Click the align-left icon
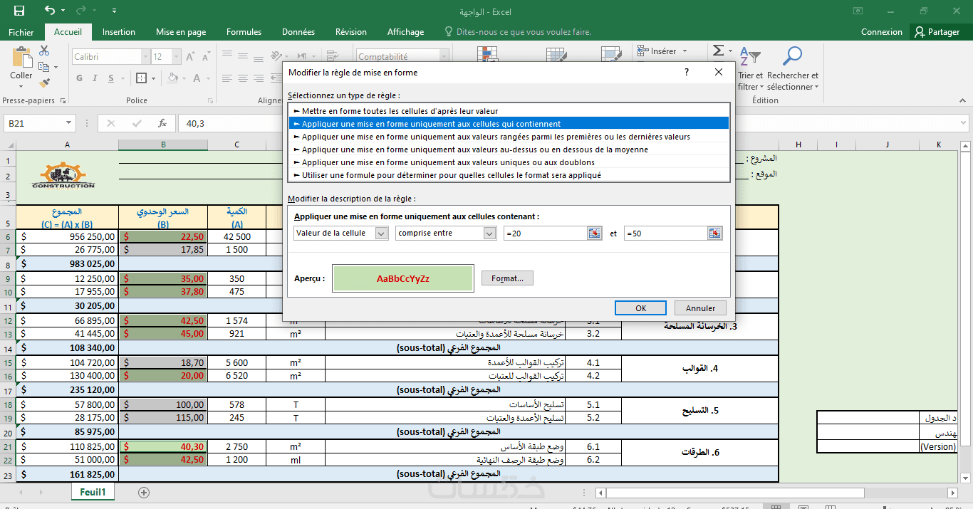This screenshot has width=973, height=509. (228, 78)
